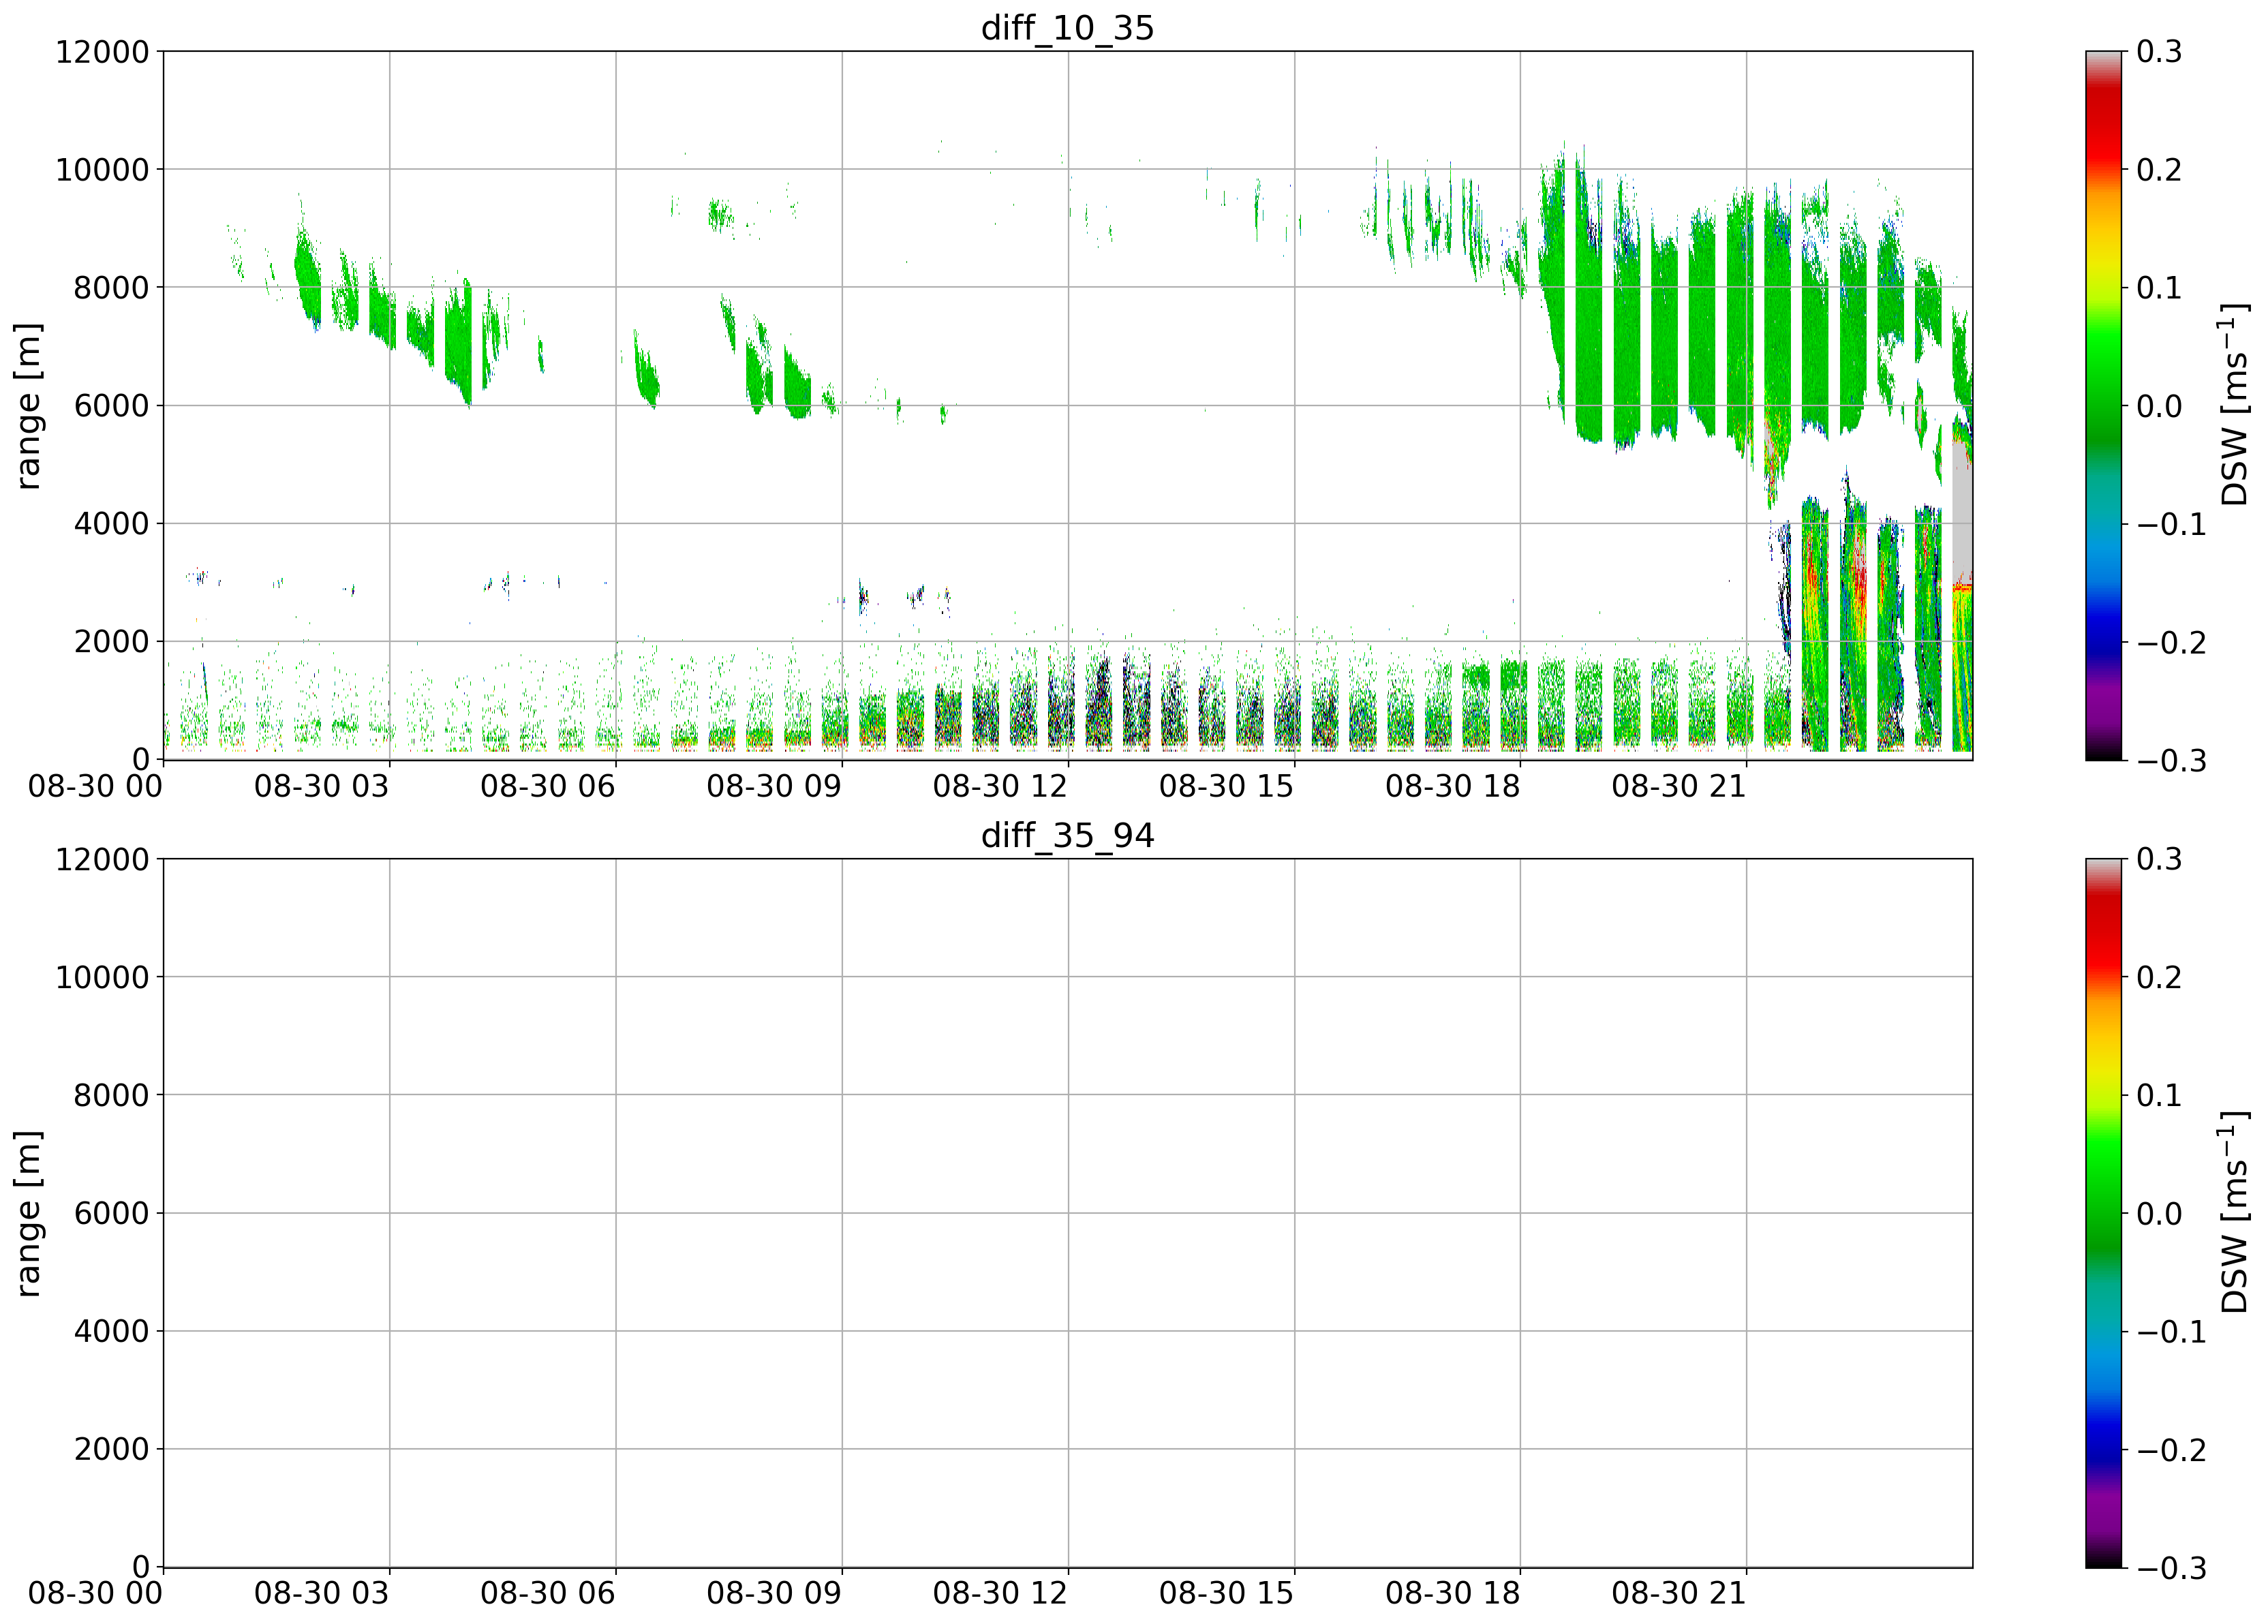Select the range [m] axis label of diff_10_35
Image resolution: width=2268 pixels, height=1624 pixels.
29,406
